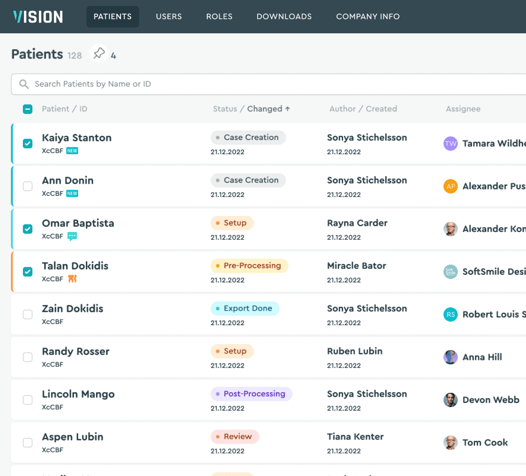Go to the COMPANY INFO tab
Viewport: 526px width, 476px height.
368,17
